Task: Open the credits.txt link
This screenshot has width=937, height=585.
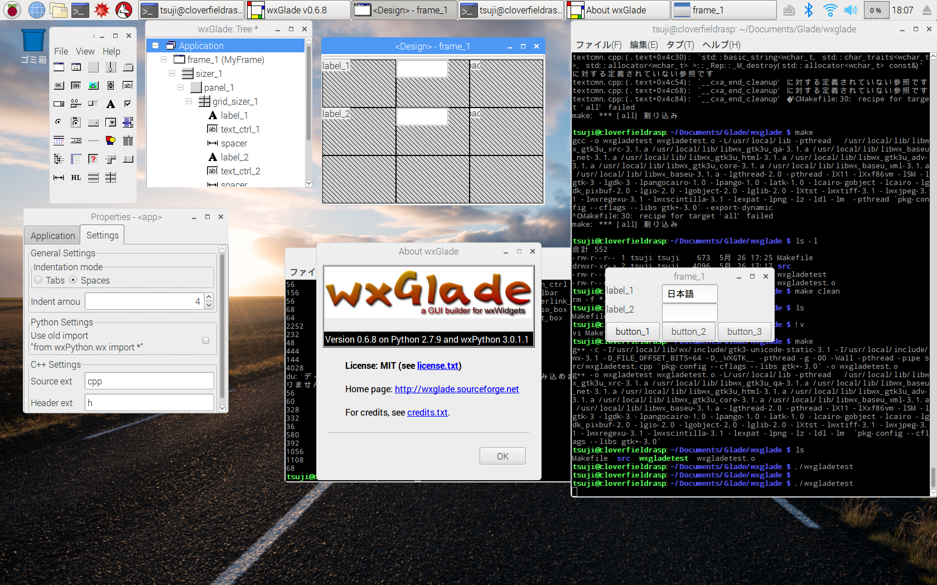Action: point(427,413)
